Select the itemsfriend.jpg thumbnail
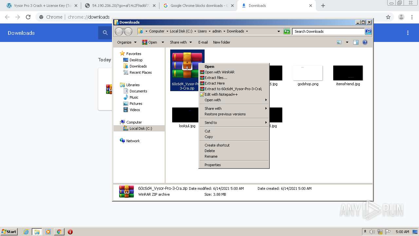 pyautogui.click(x=348, y=73)
